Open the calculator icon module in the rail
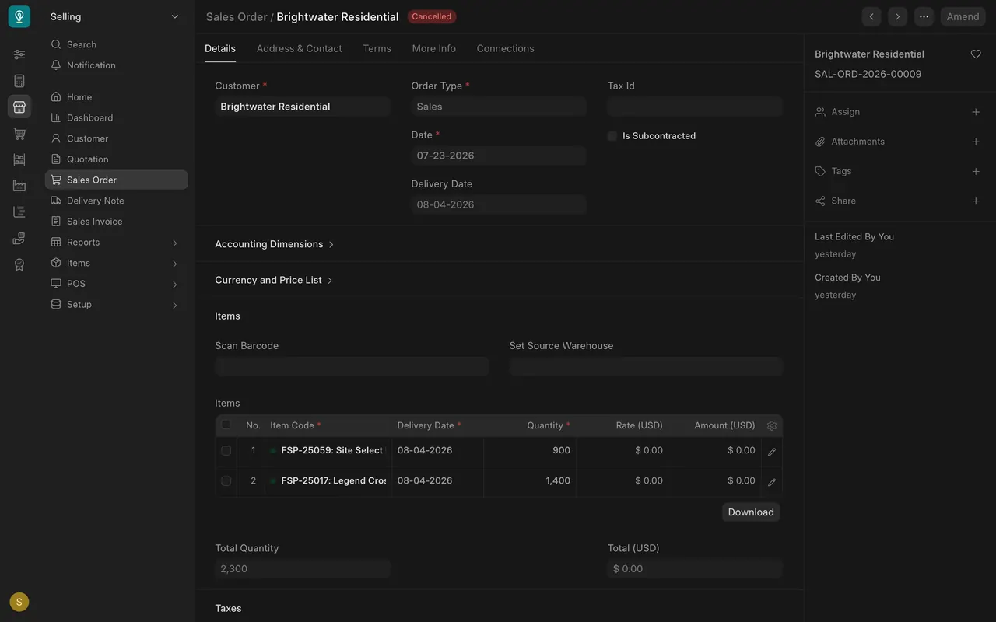 (x=19, y=81)
